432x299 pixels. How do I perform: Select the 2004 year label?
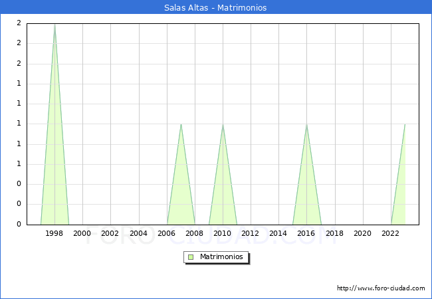click(138, 233)
